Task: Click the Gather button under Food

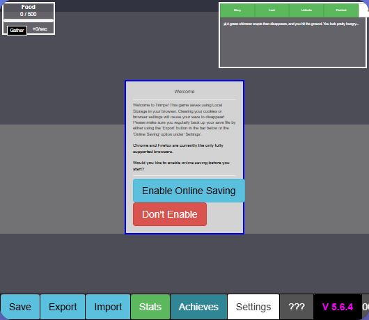Action: [x=17, y=31]
